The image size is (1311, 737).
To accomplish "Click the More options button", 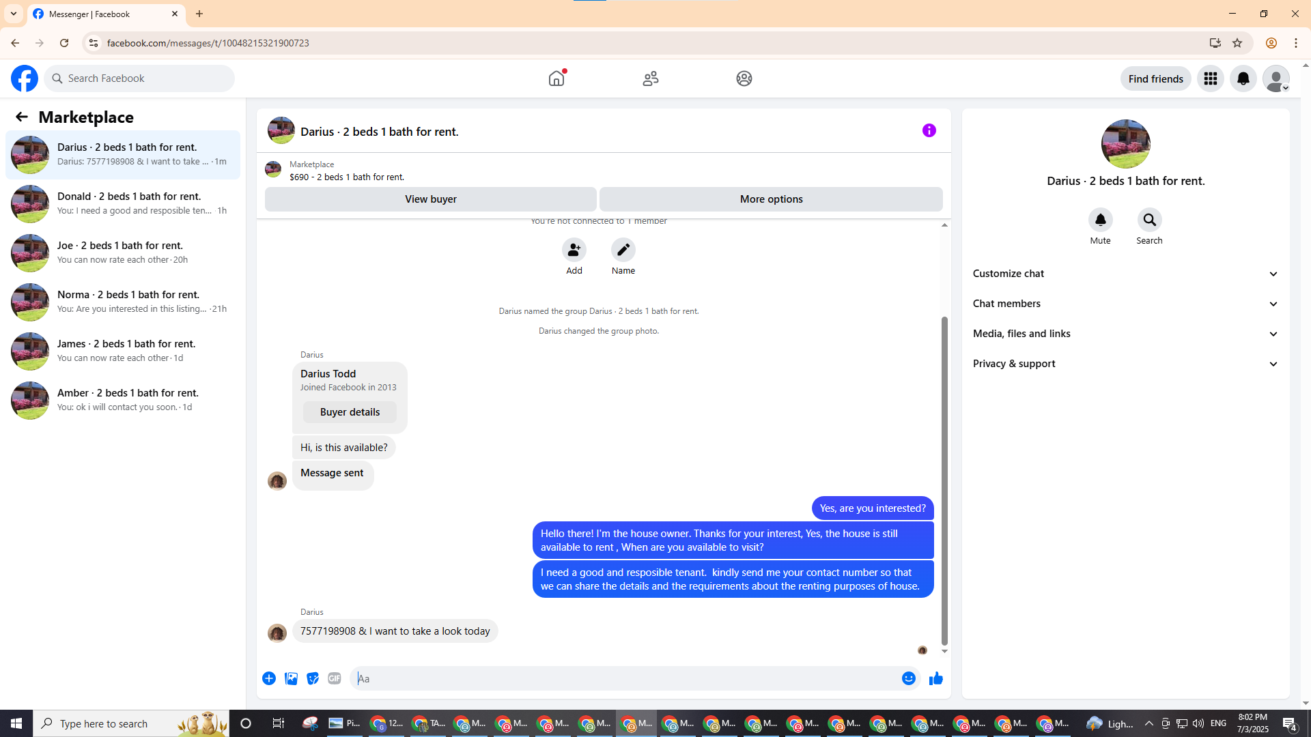I will (771, 199).
